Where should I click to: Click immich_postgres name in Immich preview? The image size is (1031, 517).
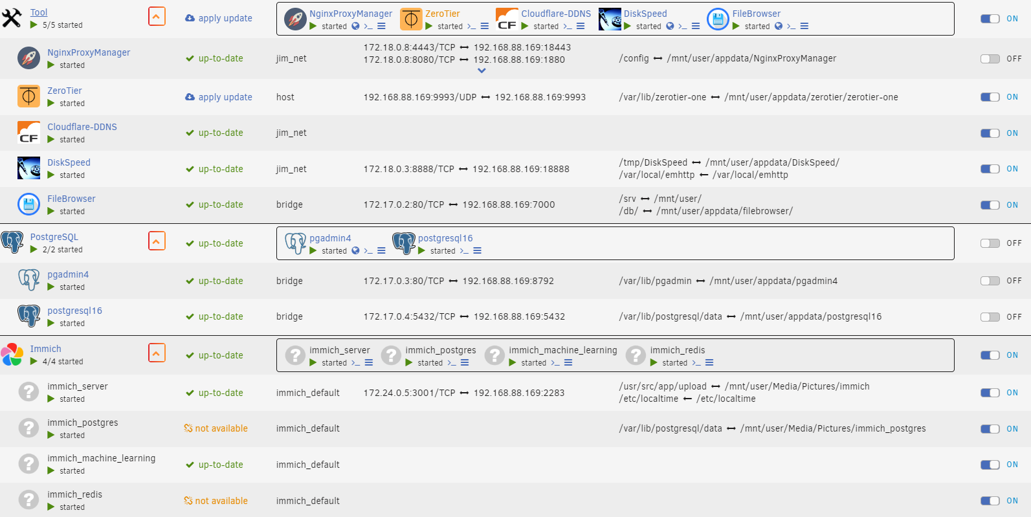click(x=441, y=350)
